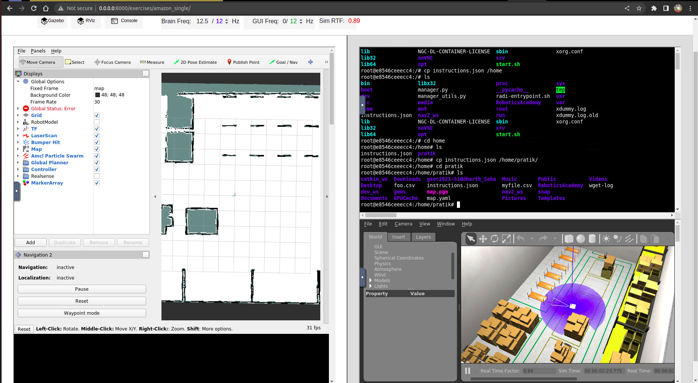698x383 pixels.
Task: Go to browser home page
Action: [46, 8]
